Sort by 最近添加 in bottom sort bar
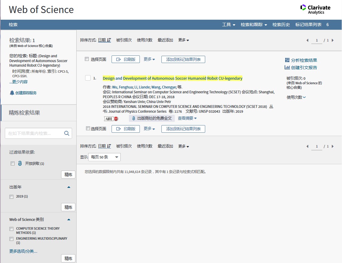Image resolution: width=342 pixels, height=263 pixels. [x=165, y=146]
